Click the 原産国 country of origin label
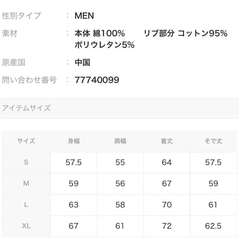Image resolution: width=239 pixels, height=239 pixels. coord(14,62)
